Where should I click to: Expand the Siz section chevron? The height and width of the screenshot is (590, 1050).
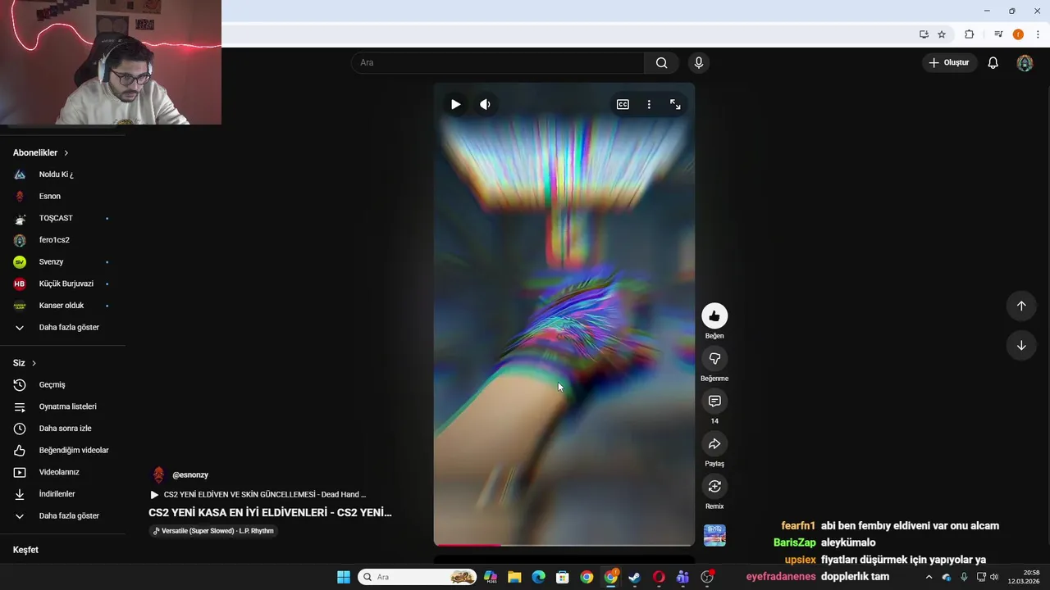pos(34,363)
